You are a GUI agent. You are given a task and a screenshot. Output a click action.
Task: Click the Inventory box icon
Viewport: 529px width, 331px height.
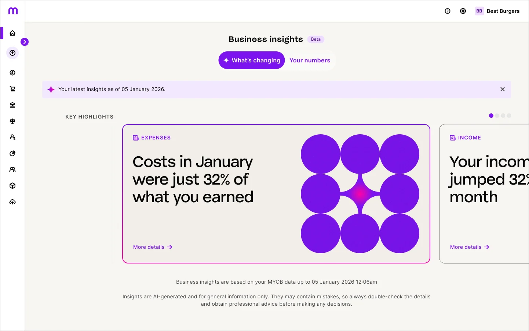point(12,186)
